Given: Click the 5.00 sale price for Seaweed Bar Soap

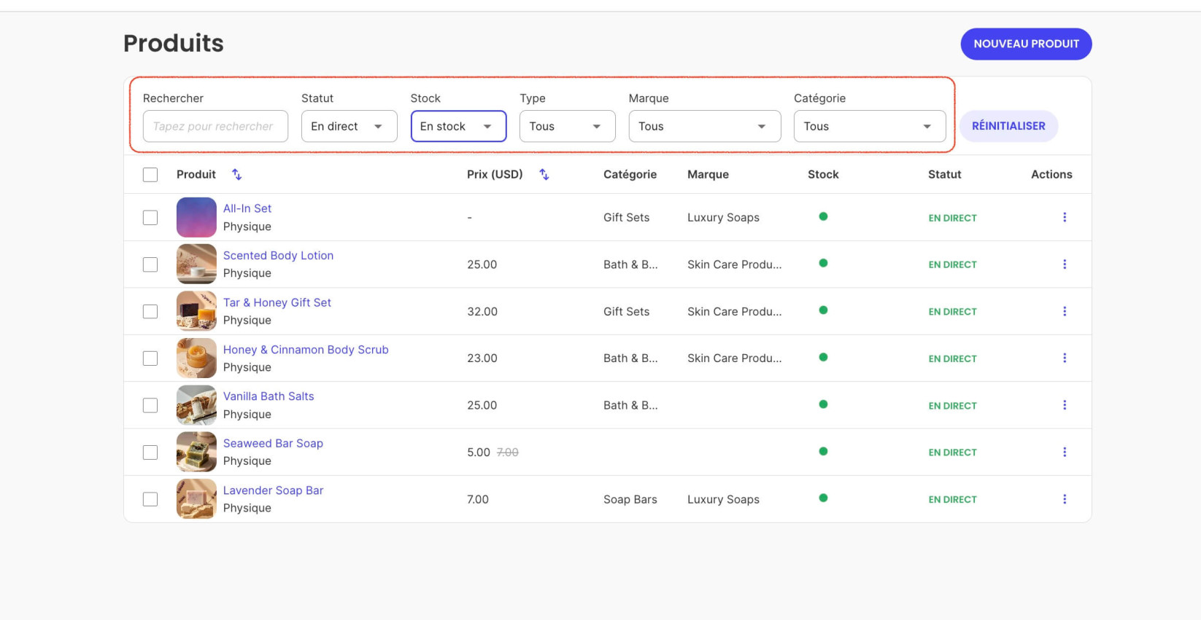Looking at the screenshot, I should coord(479,452).
